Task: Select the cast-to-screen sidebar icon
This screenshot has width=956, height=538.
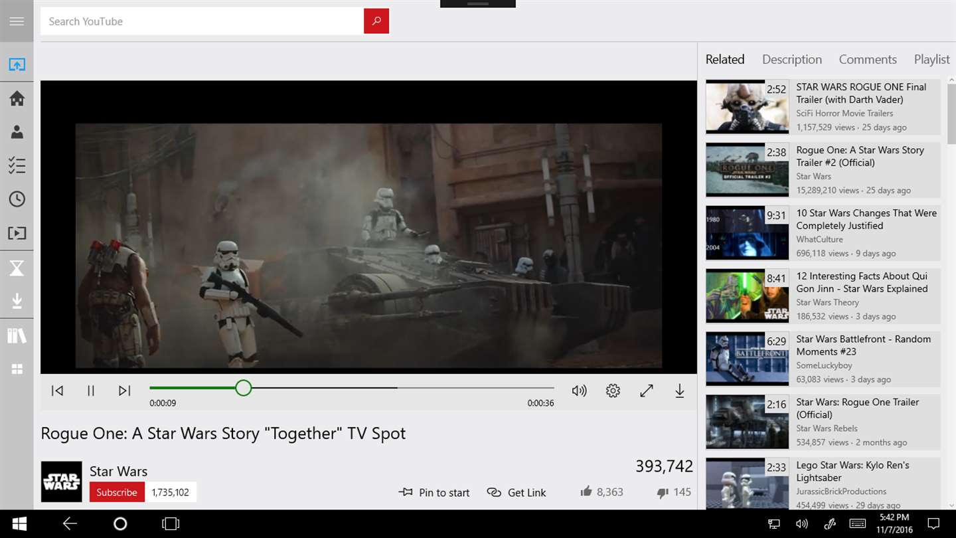Action: tap(17, 64)
